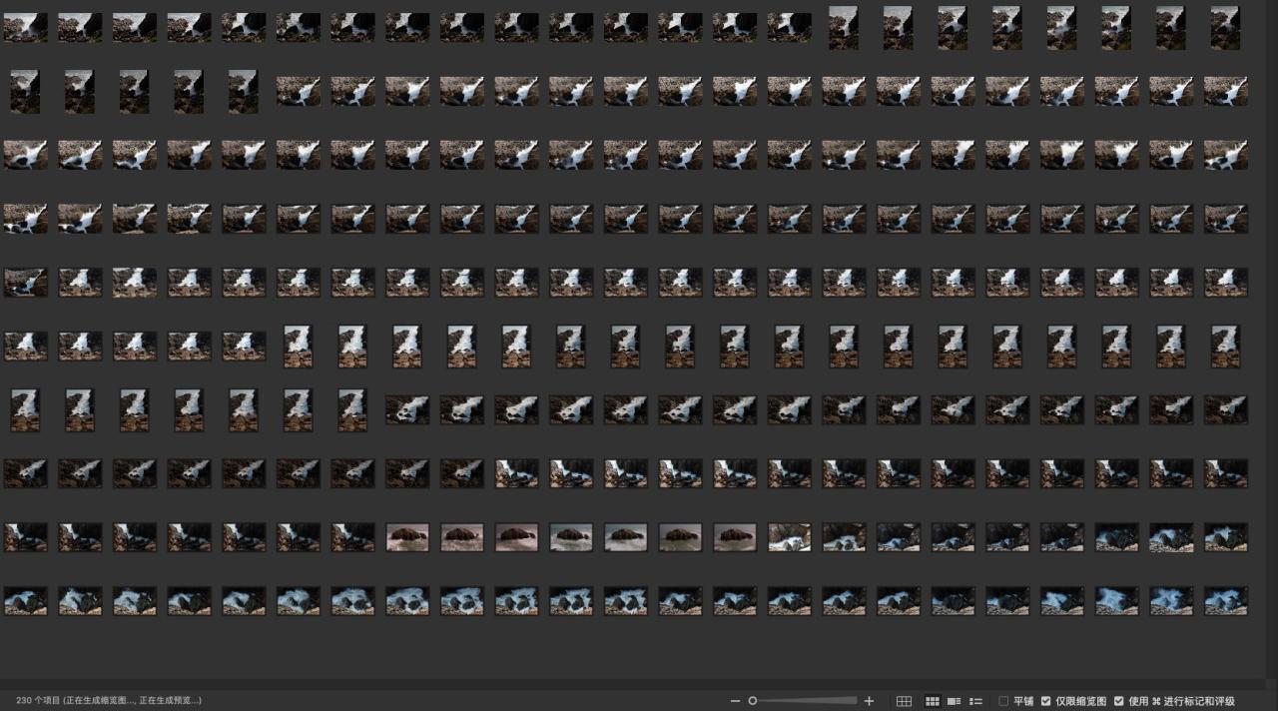Uncheck the 仅限缩览图 checkbox
Viewport: 1278px width, 711px height.
tap(1045, 701)
